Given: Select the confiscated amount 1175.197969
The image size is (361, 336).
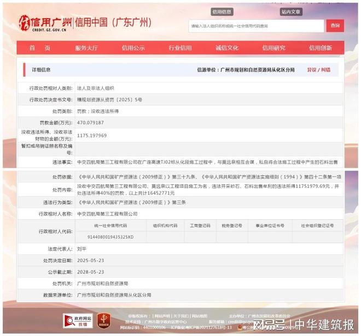Looking at the screenshot, I should 92,135.
